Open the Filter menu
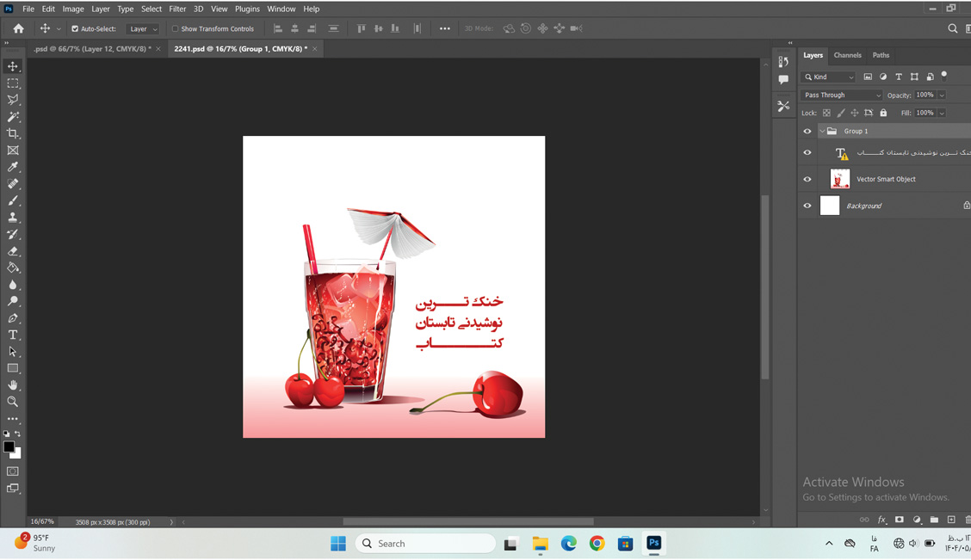 coord(177,9)
